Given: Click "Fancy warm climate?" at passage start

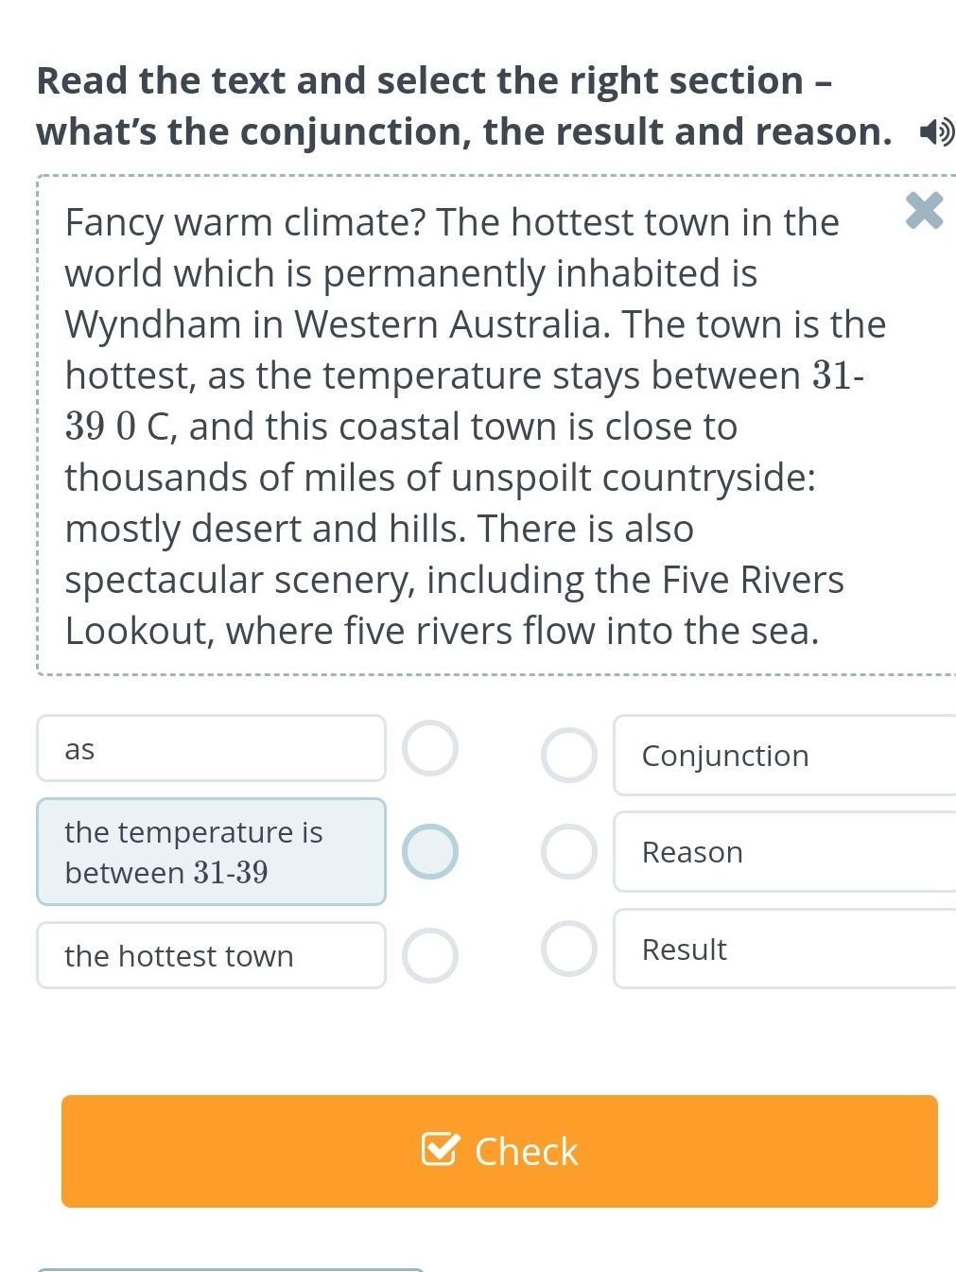Looking at the screenshot, I should (x=246, y=223).
